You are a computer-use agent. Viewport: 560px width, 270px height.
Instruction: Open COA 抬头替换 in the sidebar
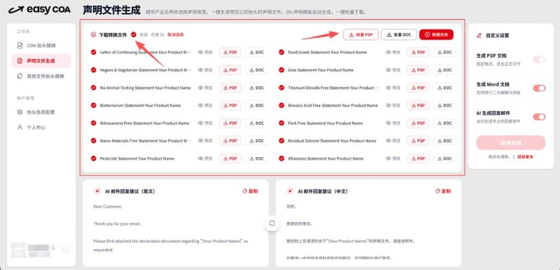[41, 46]
